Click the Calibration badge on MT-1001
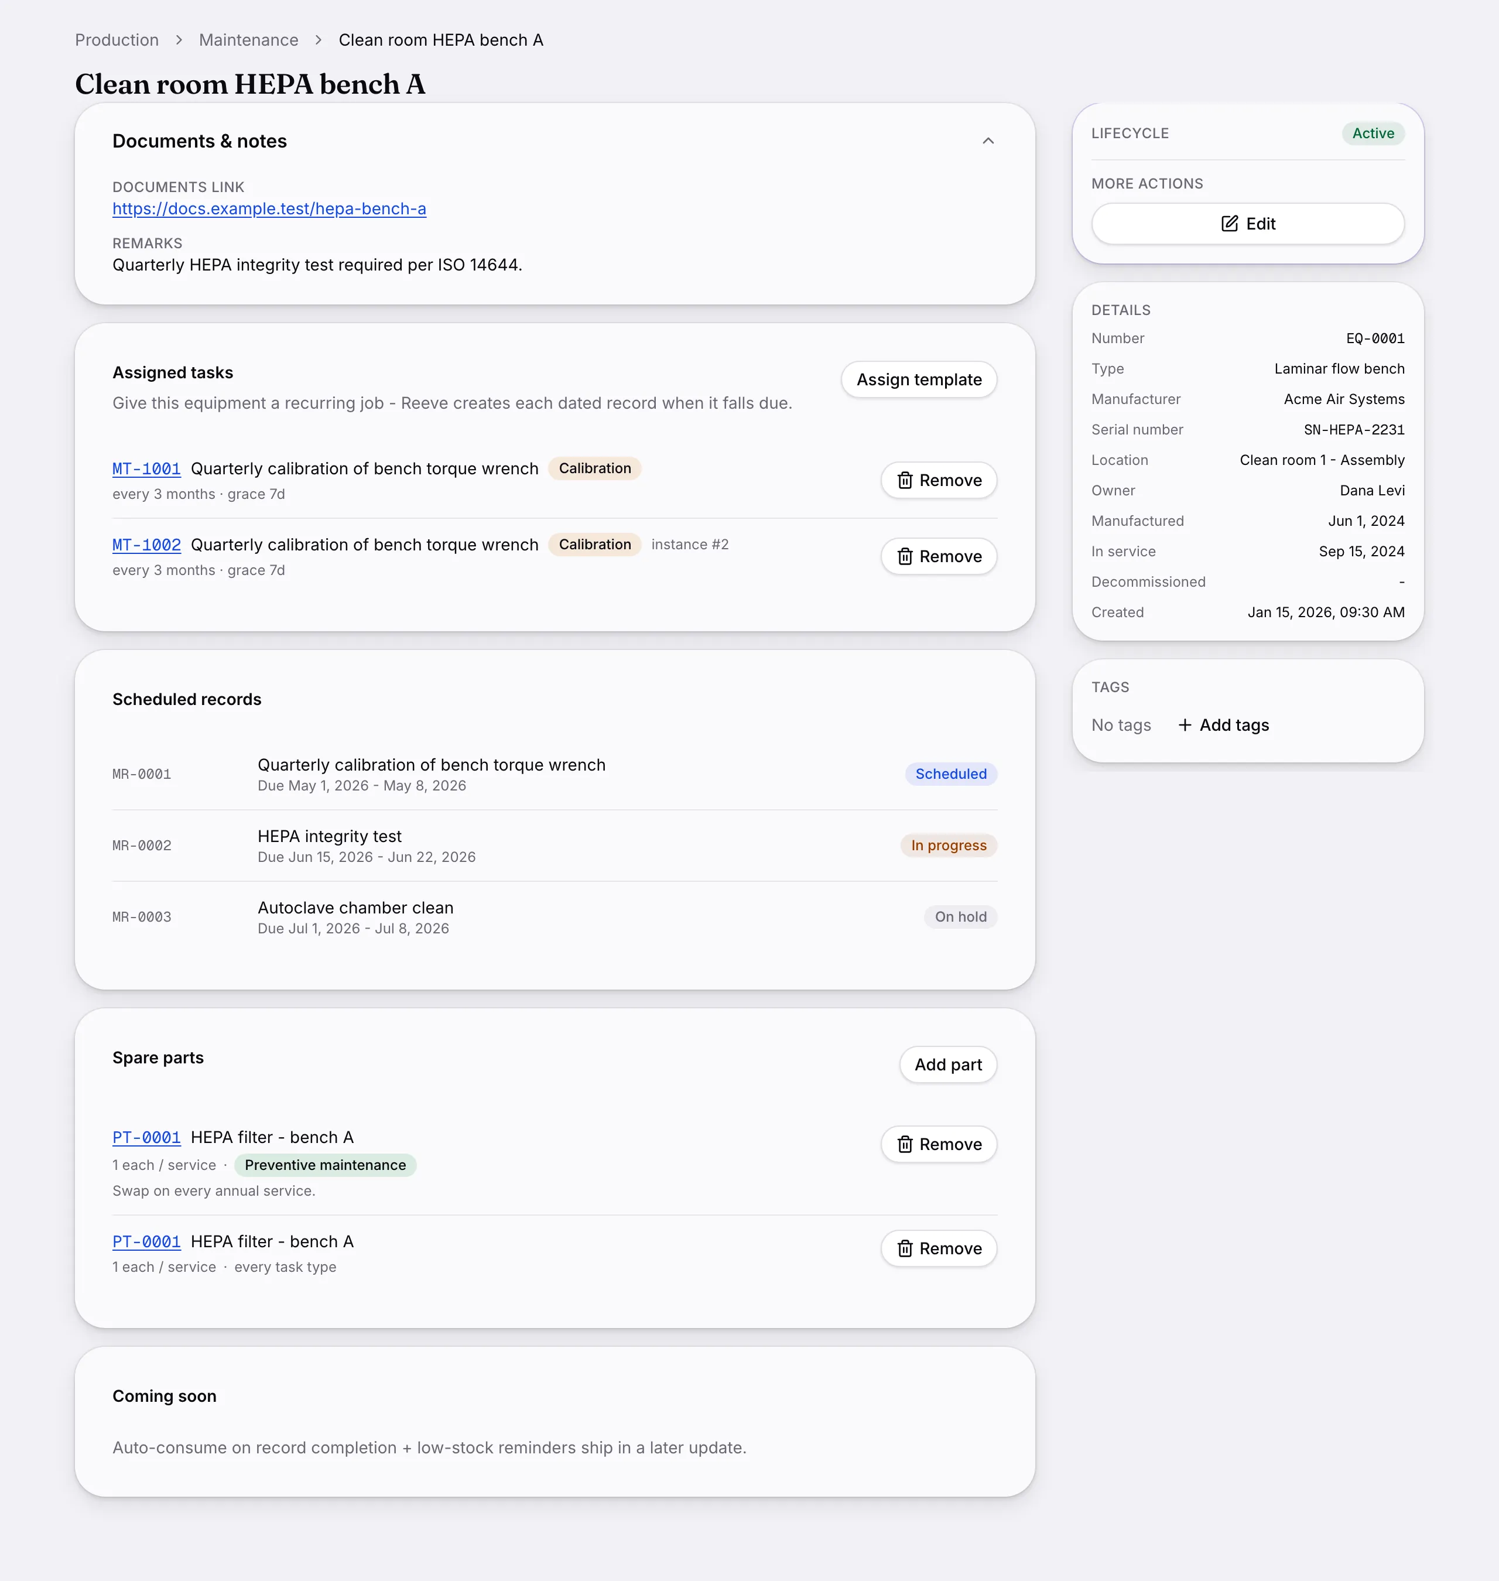The image size is (1499, 1581). pos(594,468)
